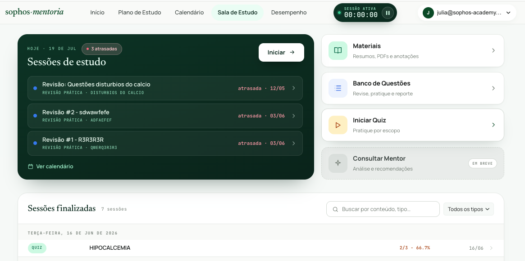Click the calendar icon beside Ver calendário
This screenshot has width=525, height=261.
[x=31, y=166]
